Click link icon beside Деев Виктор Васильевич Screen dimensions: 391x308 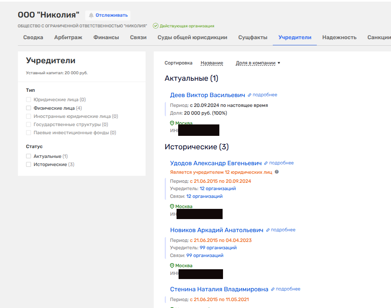(250, 95)
